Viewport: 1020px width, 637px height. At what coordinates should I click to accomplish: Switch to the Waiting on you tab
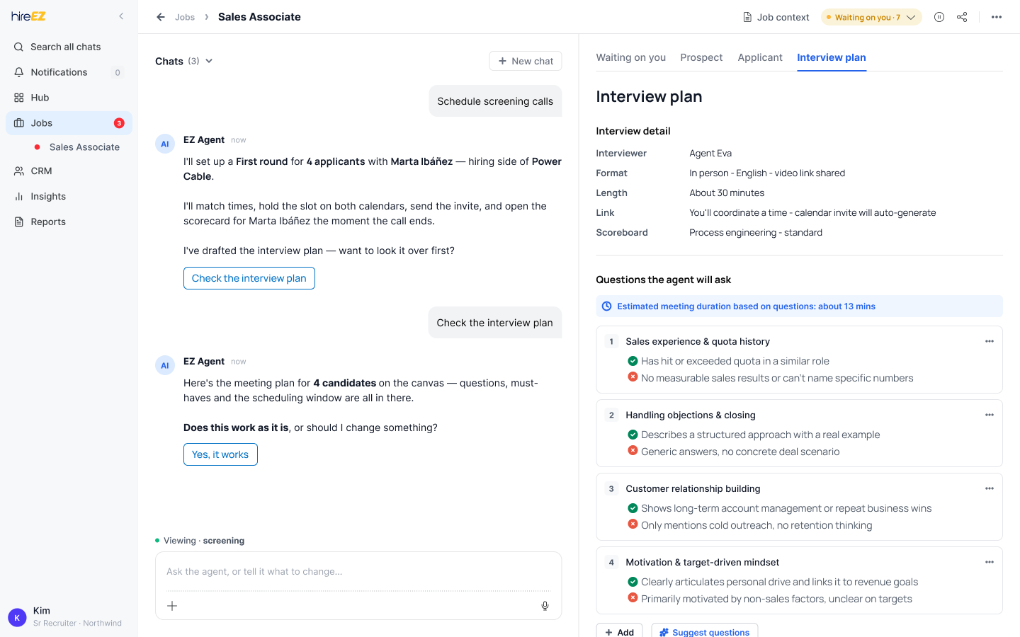[x=630, y=57]
